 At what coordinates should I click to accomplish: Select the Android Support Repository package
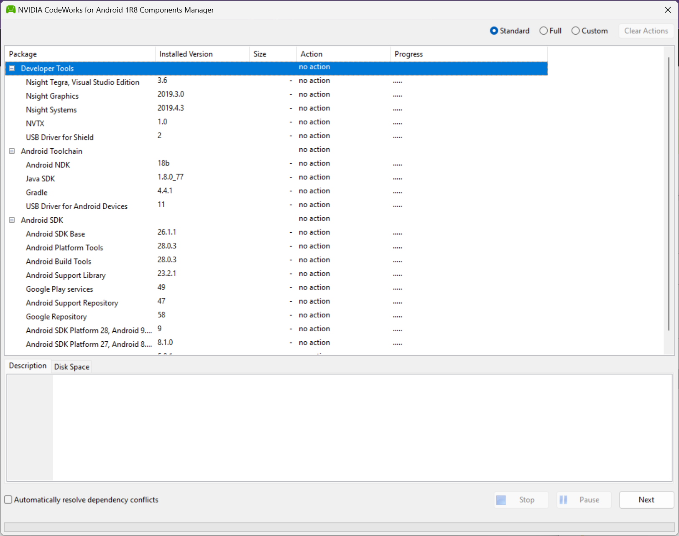[72, 303]
